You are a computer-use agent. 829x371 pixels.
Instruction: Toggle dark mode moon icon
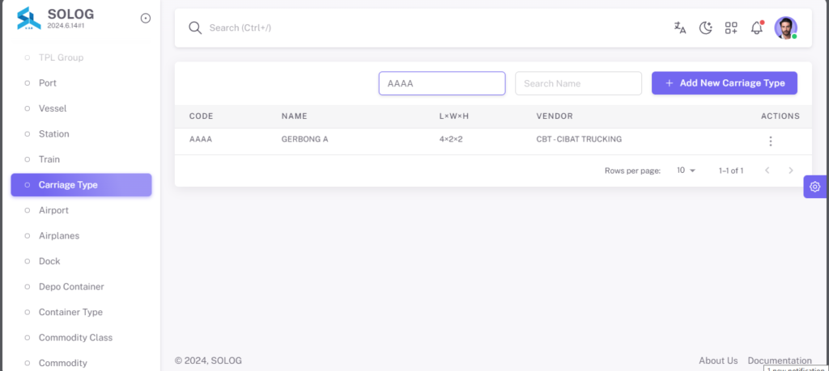coord(705,28)
